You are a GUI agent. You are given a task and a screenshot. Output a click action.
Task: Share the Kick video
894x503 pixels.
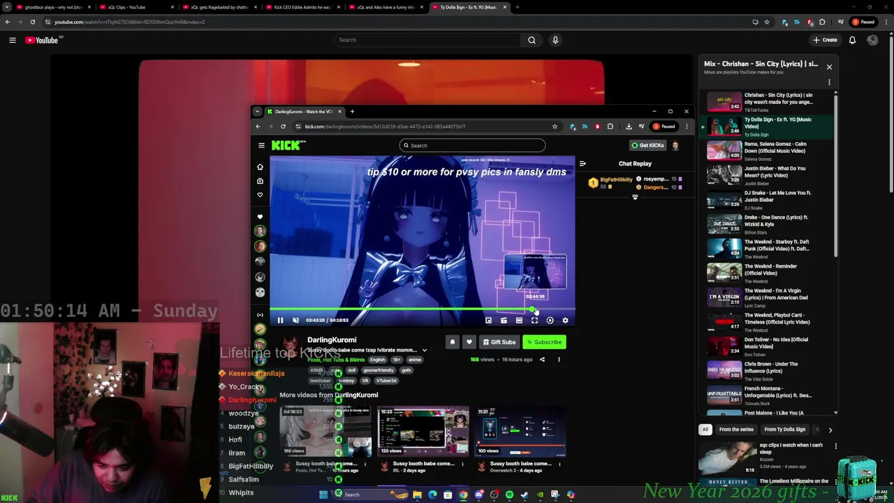point(542,359)
